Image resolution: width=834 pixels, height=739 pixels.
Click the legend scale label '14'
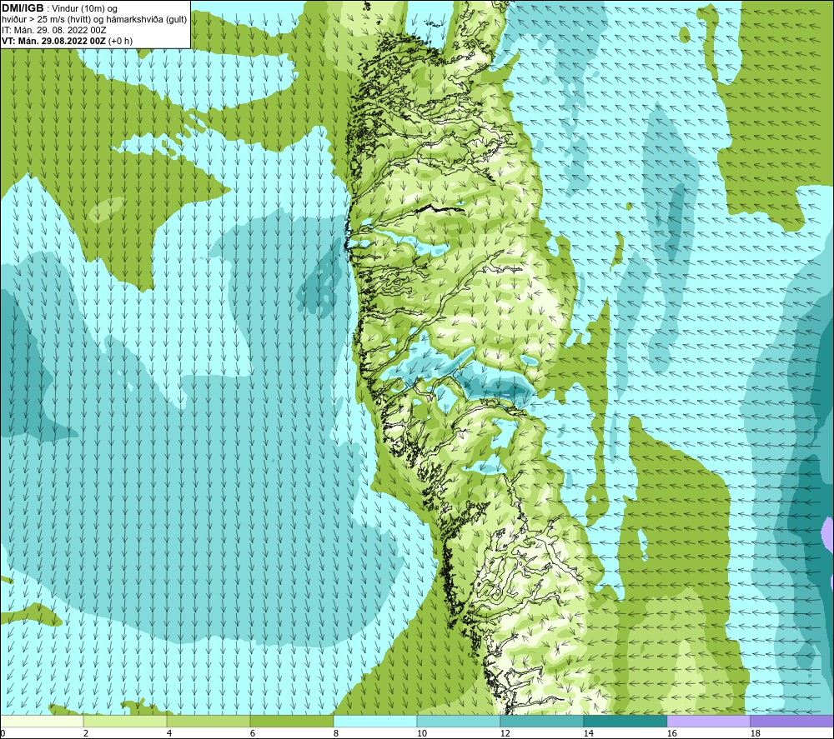click(x=588, y=734)
